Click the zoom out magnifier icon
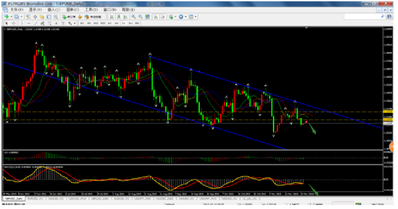Image resolution: width=398 pixels, height=209 pixels. (140, 17)
